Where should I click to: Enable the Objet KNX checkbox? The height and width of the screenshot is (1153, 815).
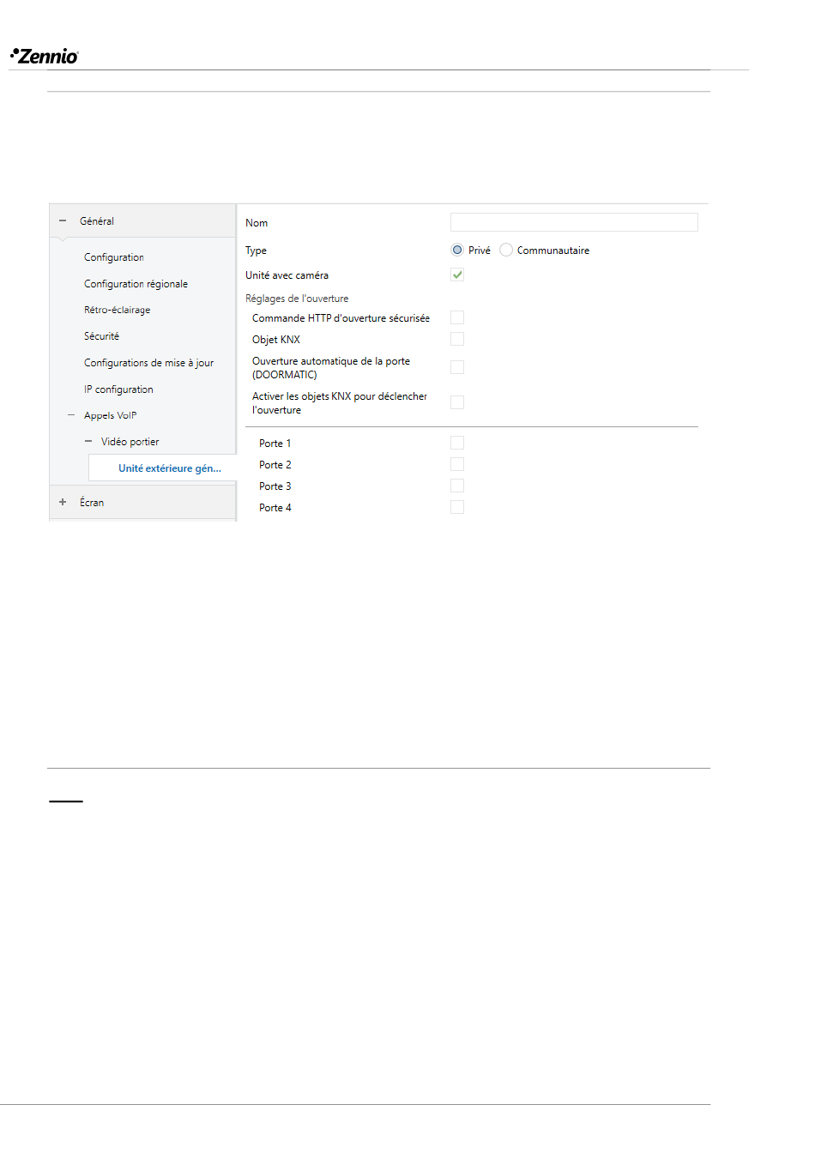tap(457, 339)
